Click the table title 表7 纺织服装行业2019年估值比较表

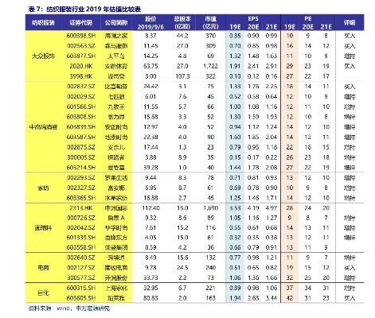[84, 10]
